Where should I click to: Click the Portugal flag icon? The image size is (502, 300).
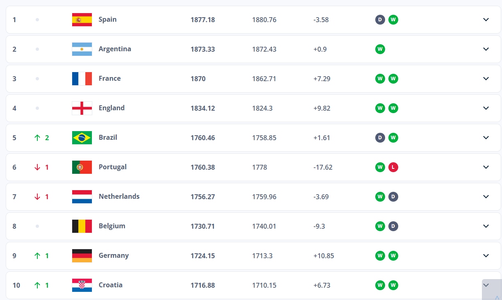point(82,167)
